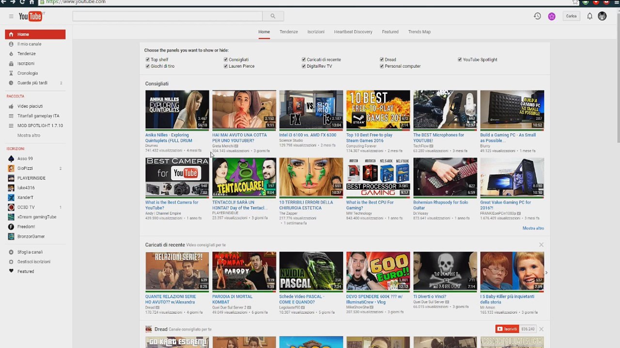Open The BEST Microphones for YOUTUBE! link
The width and height of the screenshot is (620, 348).
coord(438,138)
